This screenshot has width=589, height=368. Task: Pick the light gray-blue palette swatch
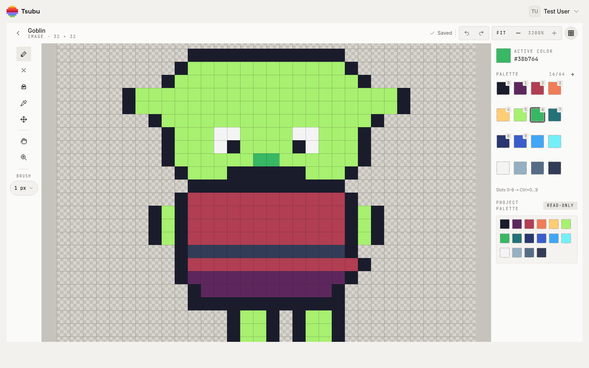(x=520, y=168)
